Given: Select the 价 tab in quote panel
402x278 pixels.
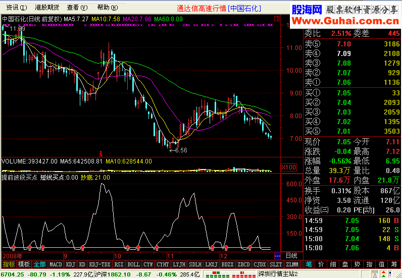Looking at the screenshot, I should pos(321,264).
